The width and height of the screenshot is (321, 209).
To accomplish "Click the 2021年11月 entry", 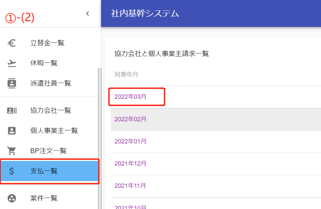I will (130, 186).
